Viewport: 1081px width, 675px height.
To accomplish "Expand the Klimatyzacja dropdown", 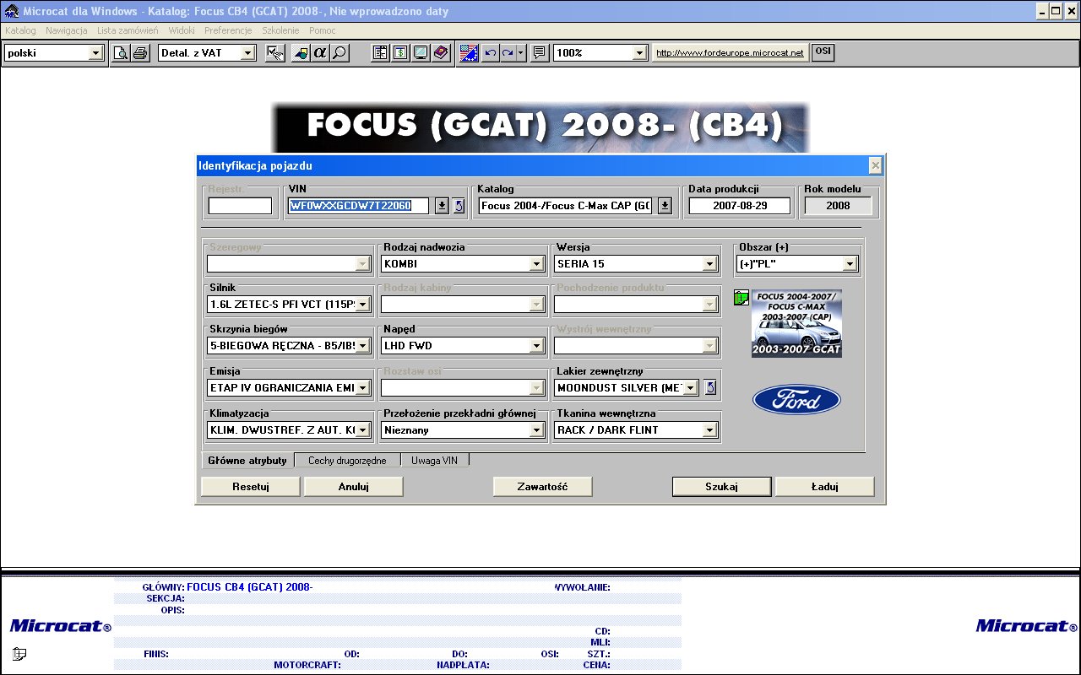I will [x=362, y=430].
